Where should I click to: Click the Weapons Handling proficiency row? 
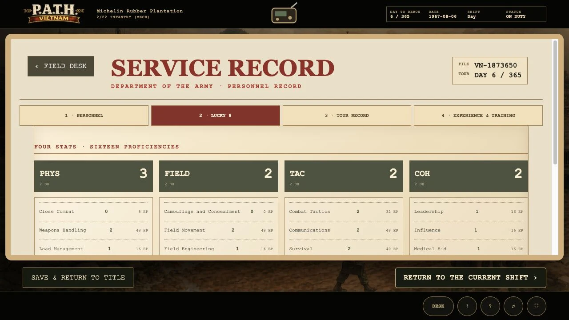pos(93,230)
